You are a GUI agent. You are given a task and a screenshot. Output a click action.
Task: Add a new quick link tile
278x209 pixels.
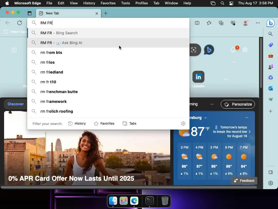click(x=226, y=79)
